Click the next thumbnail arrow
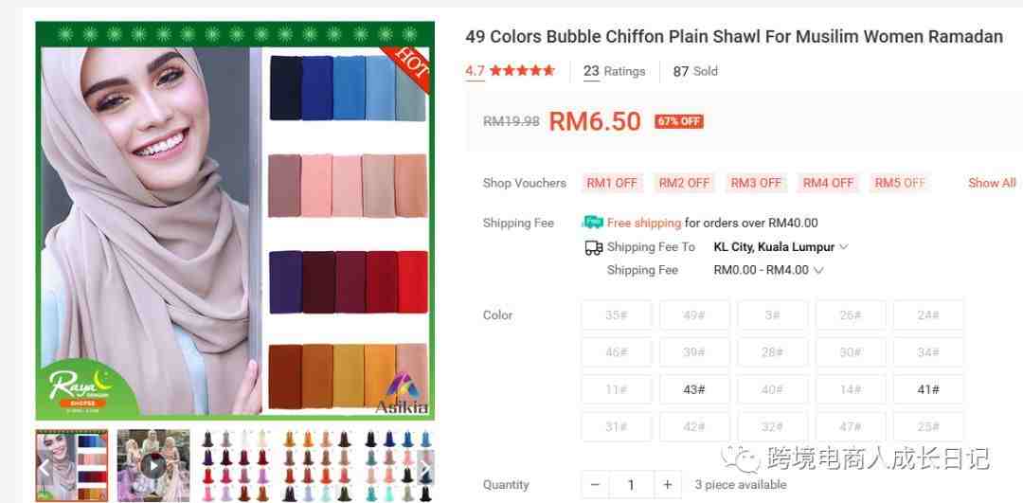Image resolution: width=1023 pixels, height=503 pixels. pos(424,467)
